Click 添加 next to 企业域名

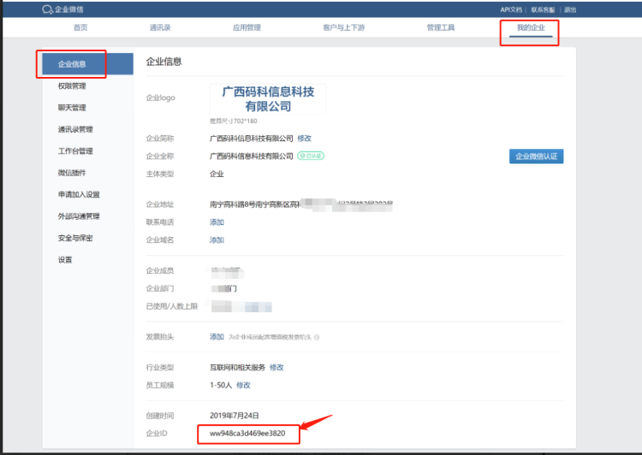pyautogui.click(x=217, y=239)
